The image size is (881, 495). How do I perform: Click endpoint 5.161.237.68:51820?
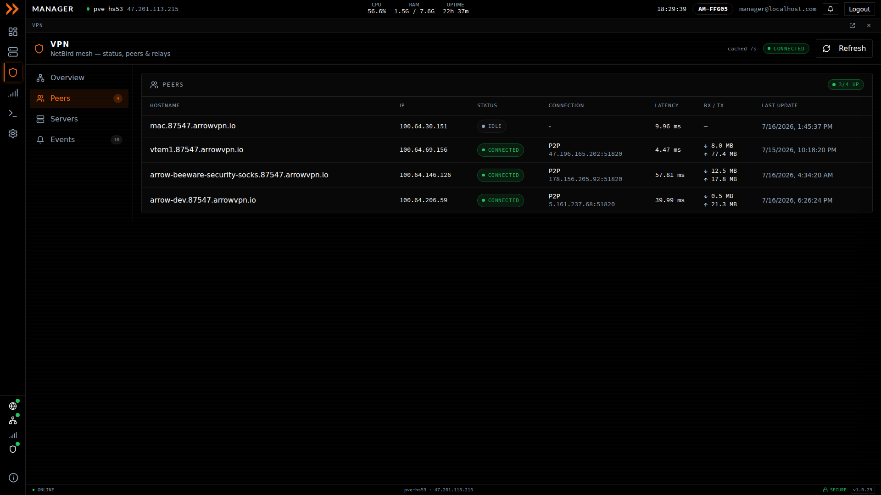581,204
